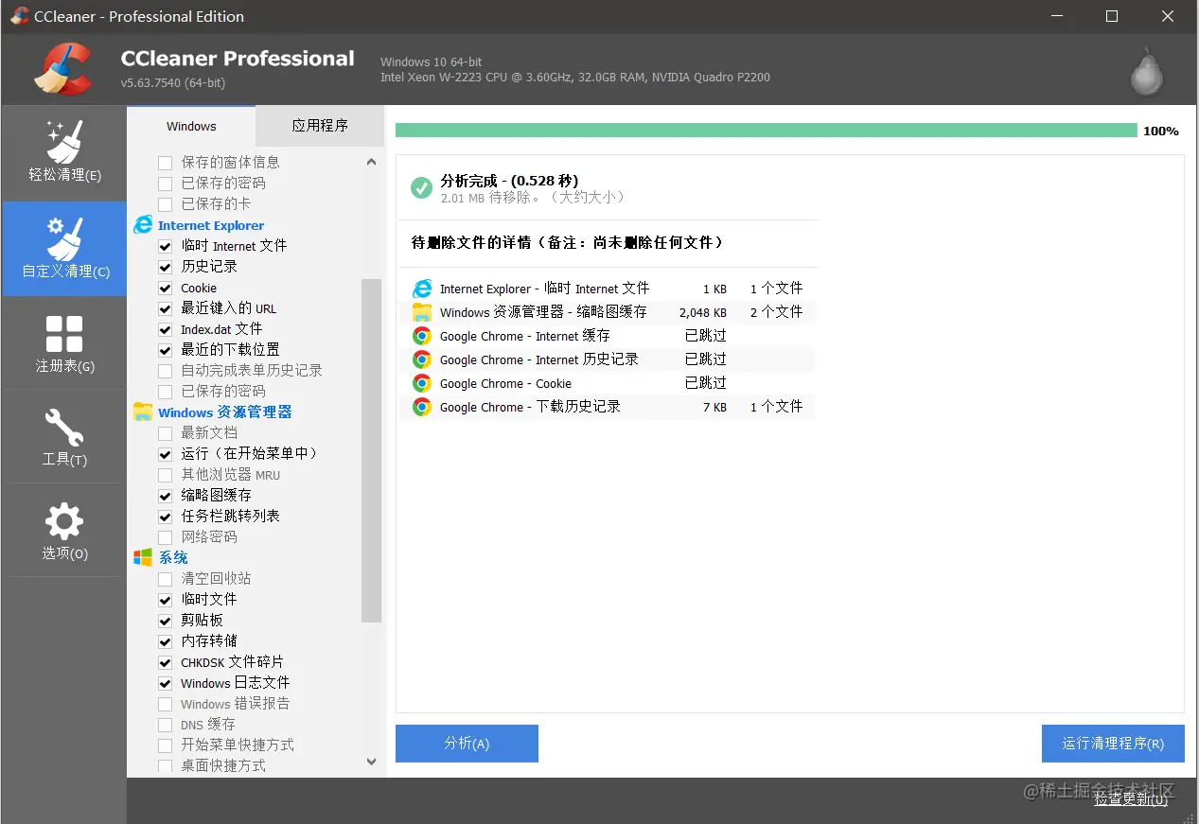Enable 网络密码 checkbox
The image size is (1199, 824).
point(166,537)
